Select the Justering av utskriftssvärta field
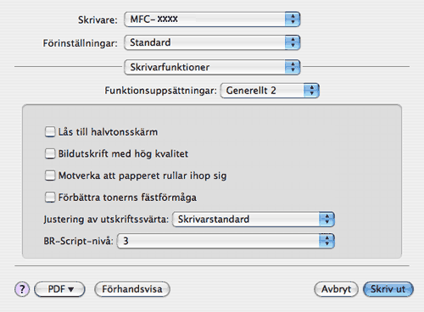The height and width of the screenshot is (312, 424). coord(254,220)
